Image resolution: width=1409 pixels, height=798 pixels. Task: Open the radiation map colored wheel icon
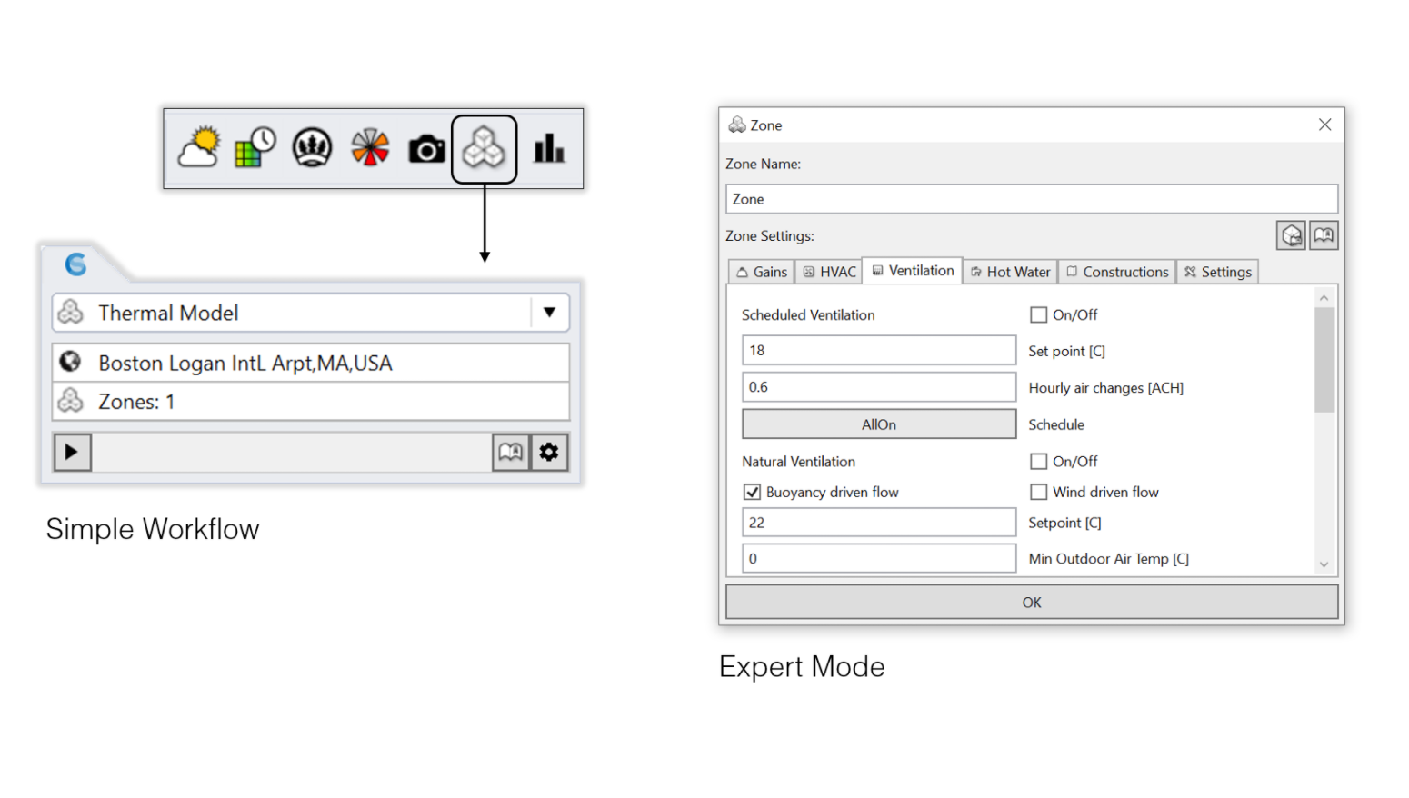pyautogui.click(x=370, y=148)
